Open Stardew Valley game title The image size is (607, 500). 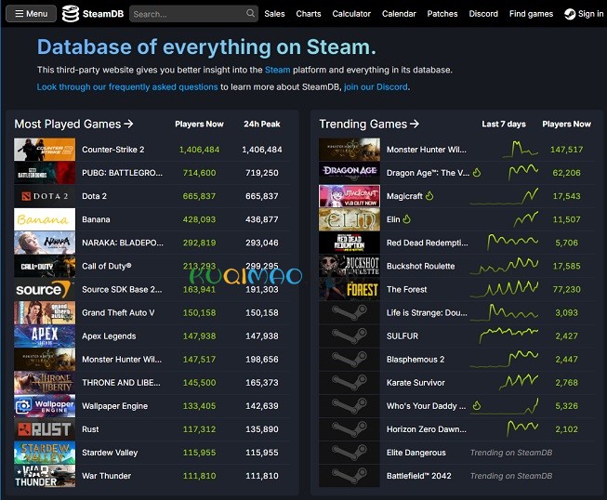[x=110, y=453]
